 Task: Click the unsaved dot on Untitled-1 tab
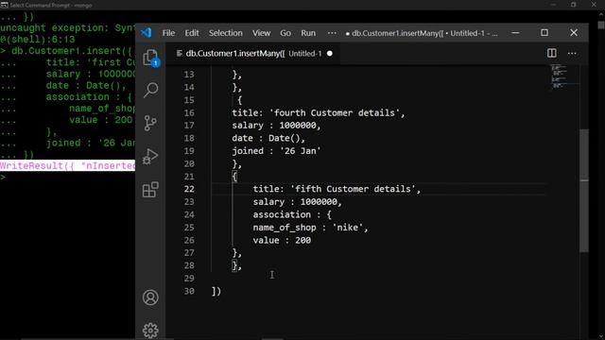click(330, 54)
